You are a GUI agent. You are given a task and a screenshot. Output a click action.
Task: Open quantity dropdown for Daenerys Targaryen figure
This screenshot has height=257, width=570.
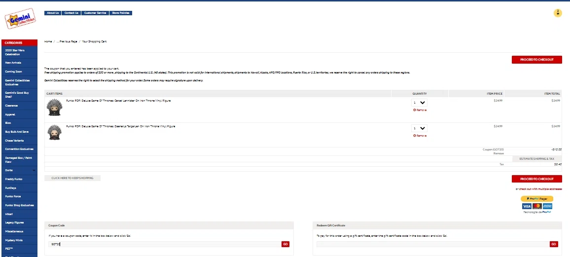419,128
